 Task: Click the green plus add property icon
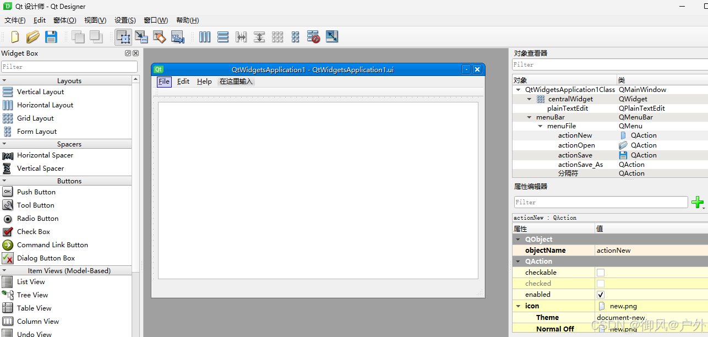698,202
